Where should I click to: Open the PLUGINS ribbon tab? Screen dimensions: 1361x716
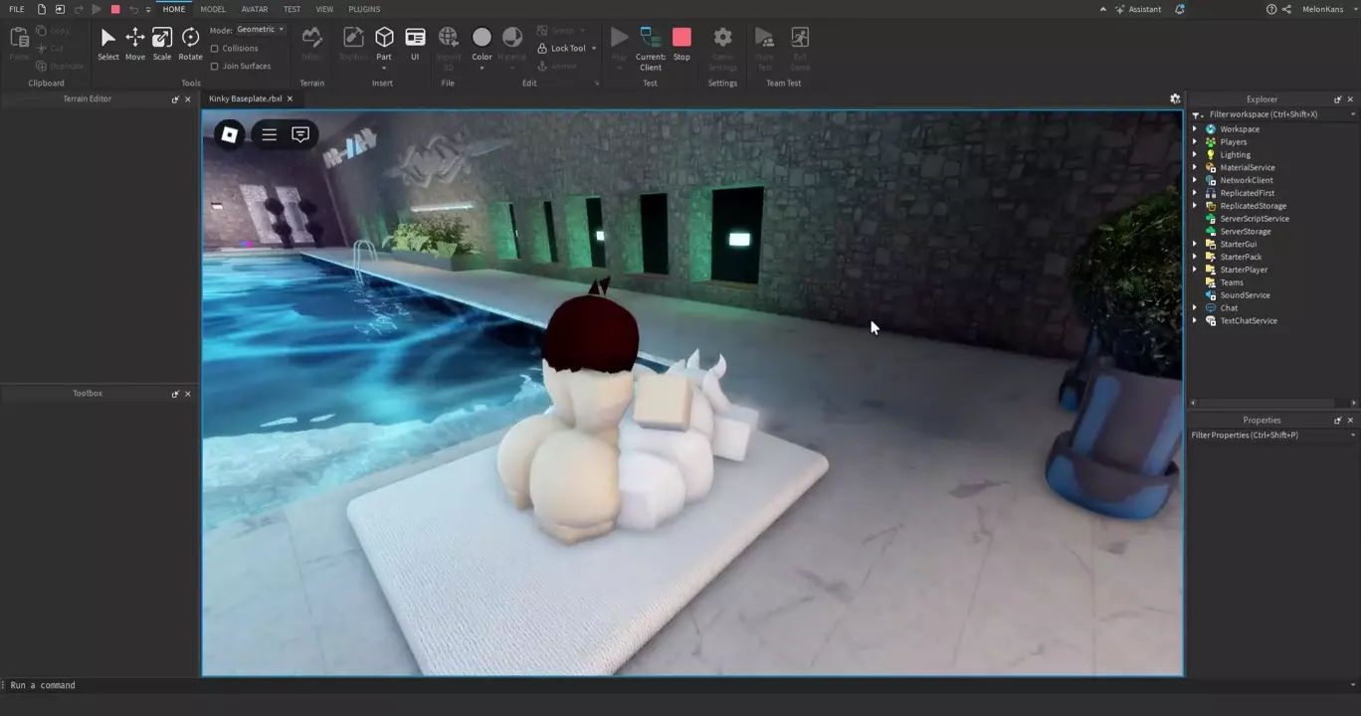tap(364, 9)
